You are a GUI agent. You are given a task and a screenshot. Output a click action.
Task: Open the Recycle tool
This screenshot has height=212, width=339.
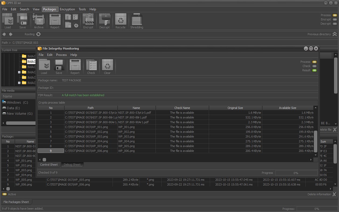pyautogui.click(x=121, y=21)
